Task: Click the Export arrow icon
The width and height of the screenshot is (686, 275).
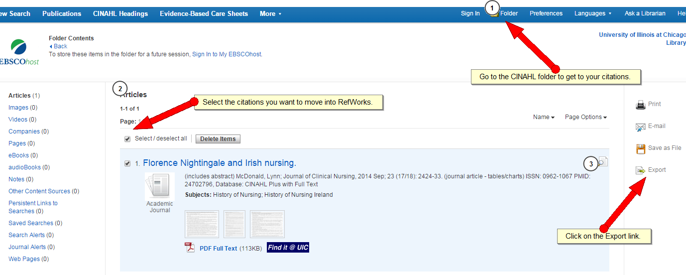Action: pyautogui.click(x=641, y=170)
